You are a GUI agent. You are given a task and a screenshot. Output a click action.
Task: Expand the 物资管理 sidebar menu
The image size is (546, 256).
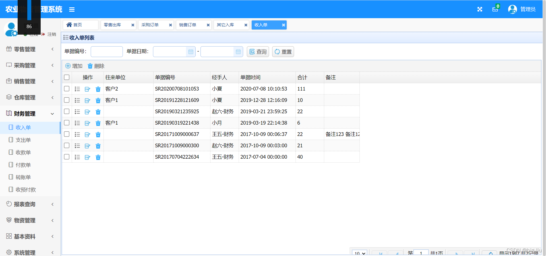30,220
